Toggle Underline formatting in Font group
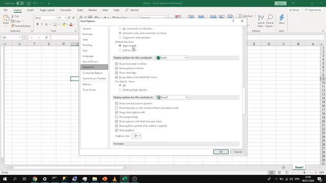326x183 pixels. [x=46, y=24]
